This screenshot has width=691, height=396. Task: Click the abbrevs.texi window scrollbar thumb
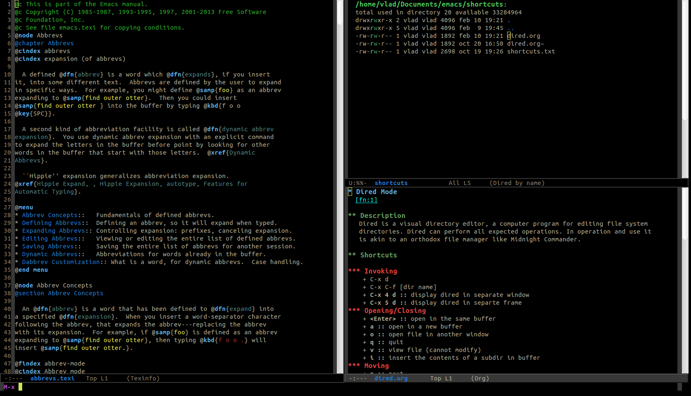click(x=340, y=12)
